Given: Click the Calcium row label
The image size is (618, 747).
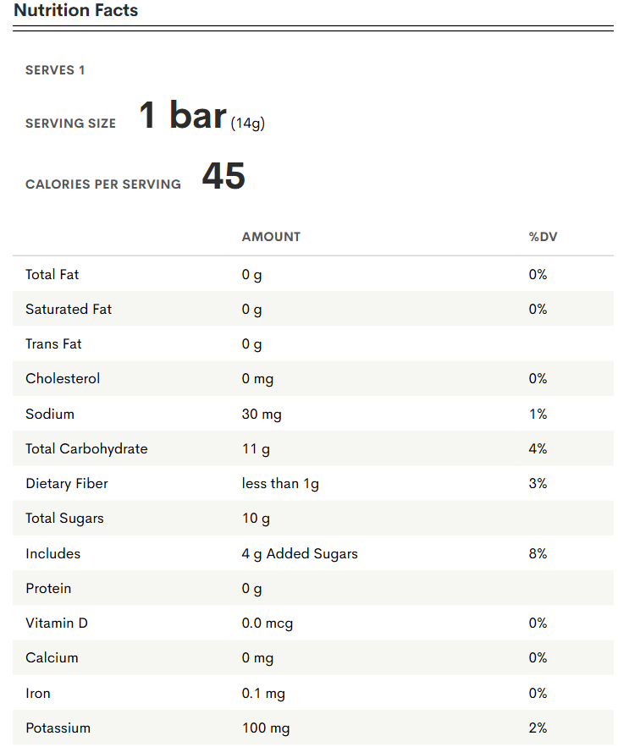Looking at the screenshot, I should [52, 657].
